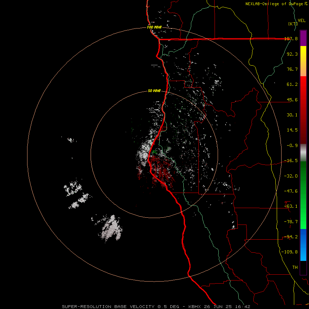Screen dimensions: 309x309
Task: Select the -94.2 legend value
Action: [291, 237]
